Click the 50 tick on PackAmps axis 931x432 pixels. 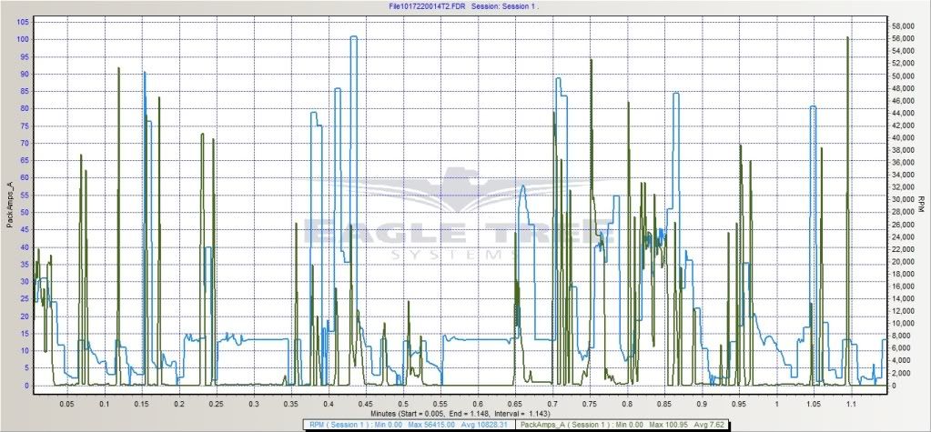coord(22,212)
